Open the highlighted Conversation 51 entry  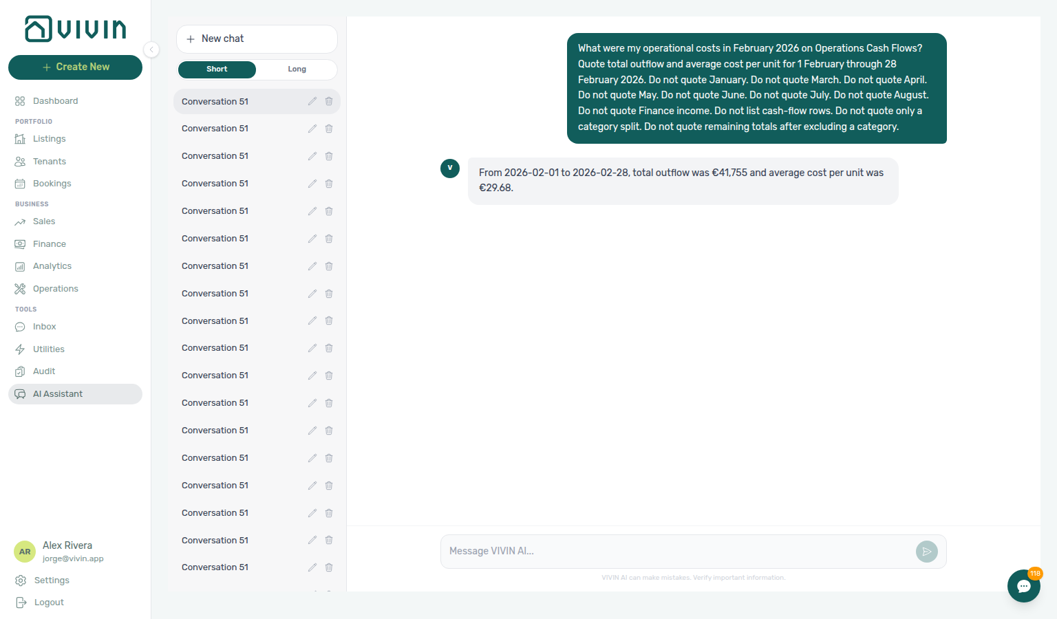(257, 101)
